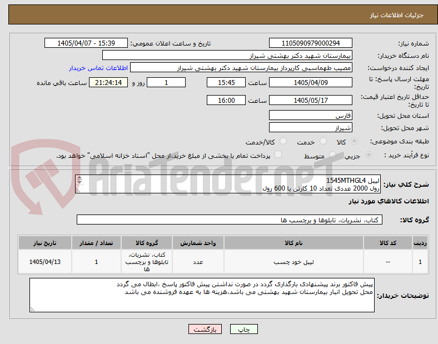This screenshot has width=438, height=344.
Task: Click price validity date 1405/05/17
Action: coord(311,100)
